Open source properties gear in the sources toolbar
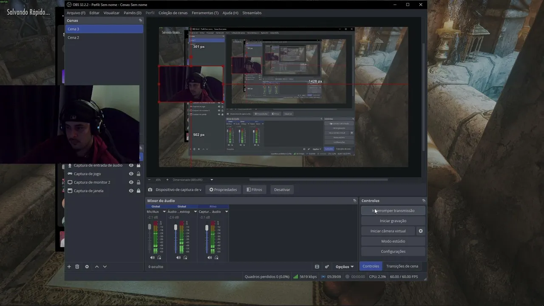The width and height of the screenshot is (544, 306). 87,266
